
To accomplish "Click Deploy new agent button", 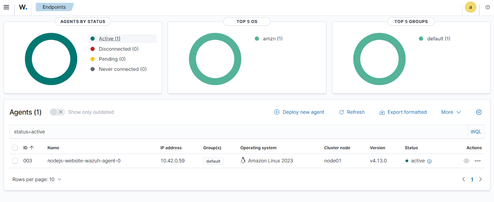I will 299,112.
